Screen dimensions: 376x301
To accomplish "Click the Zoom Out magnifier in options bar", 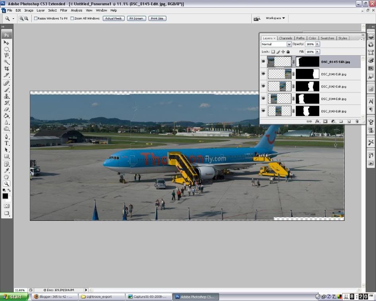I will coord(26,19).
